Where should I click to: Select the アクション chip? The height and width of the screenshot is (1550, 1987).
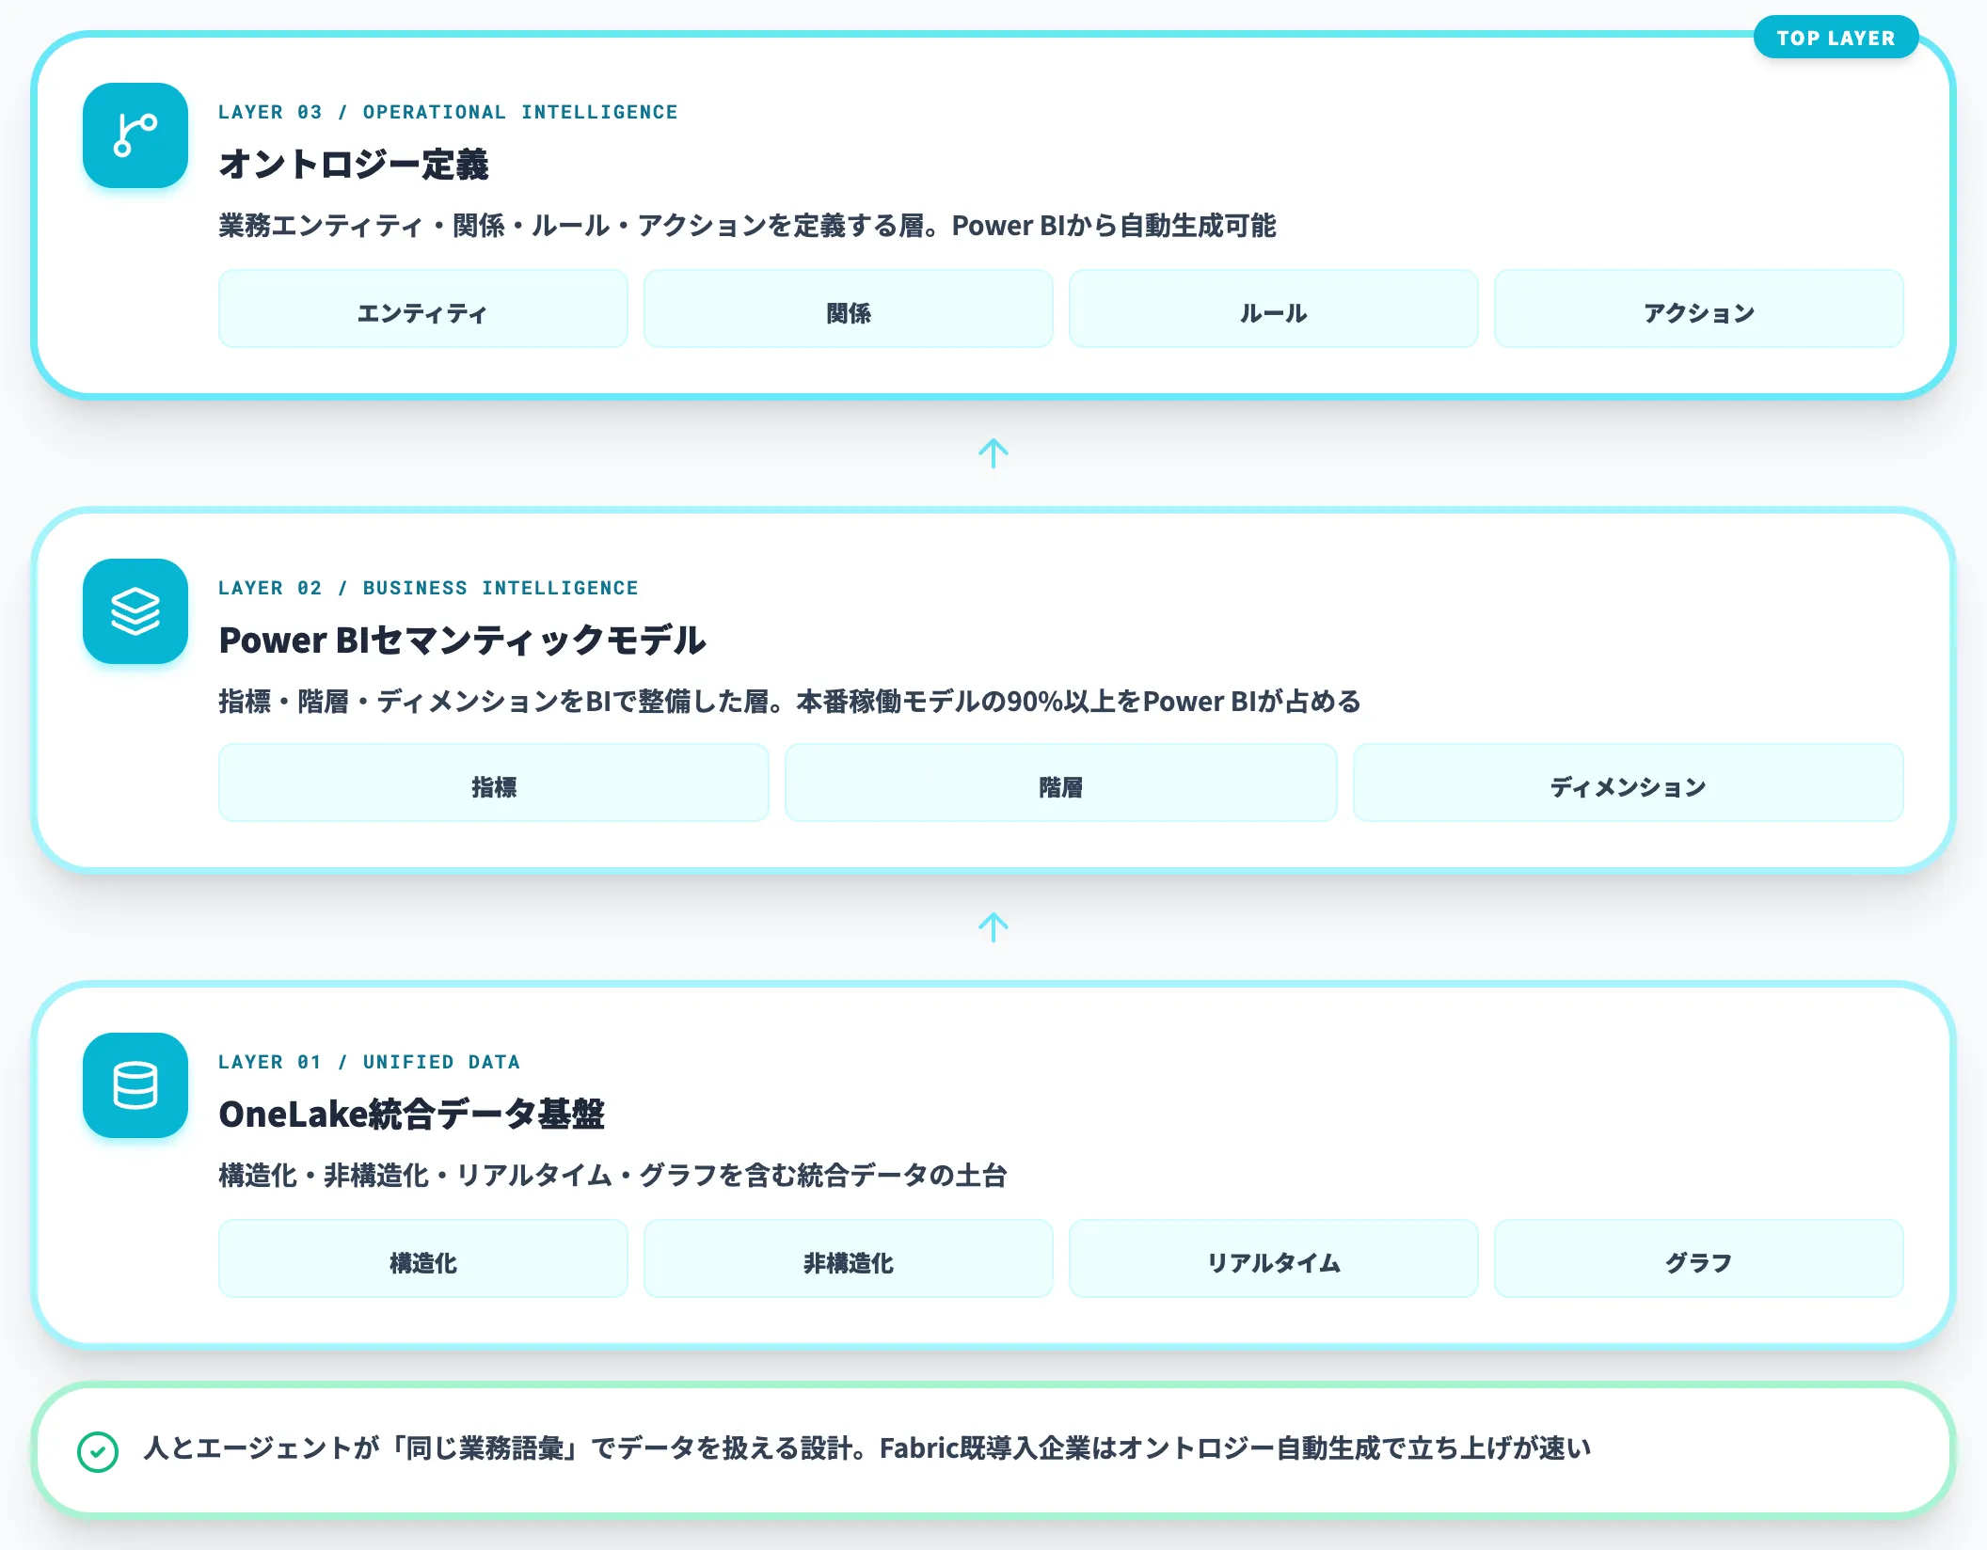[1699, 308]
